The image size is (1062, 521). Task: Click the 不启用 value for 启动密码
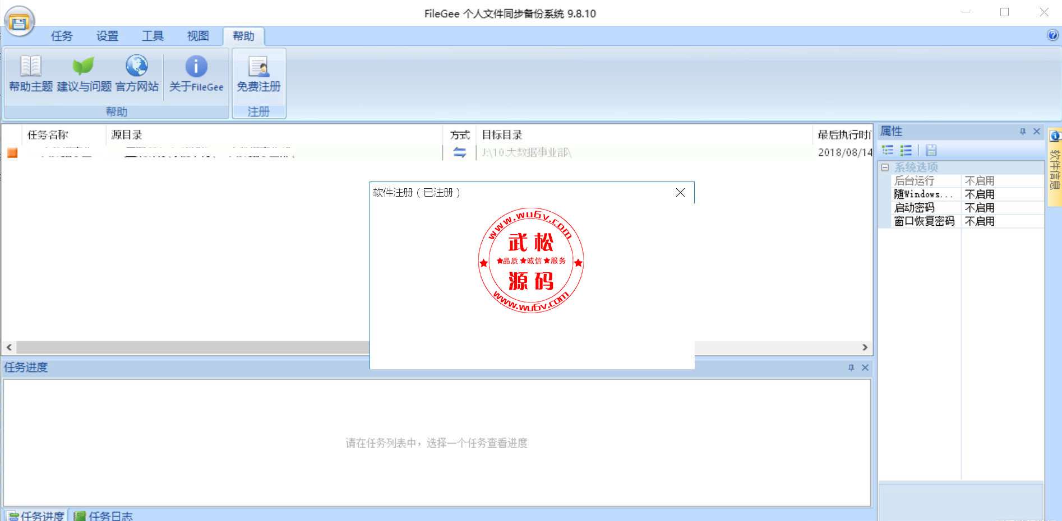click(x=980, y=208)
